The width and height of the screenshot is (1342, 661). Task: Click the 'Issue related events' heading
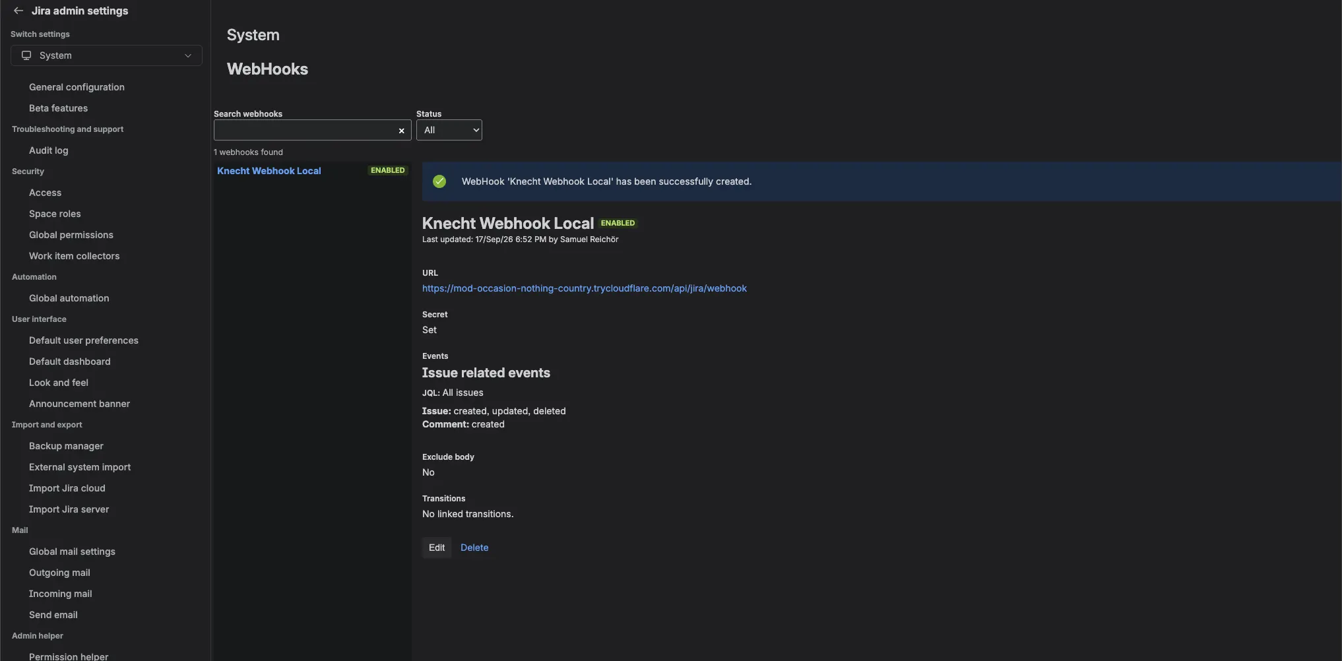click(x=486, y=373)
